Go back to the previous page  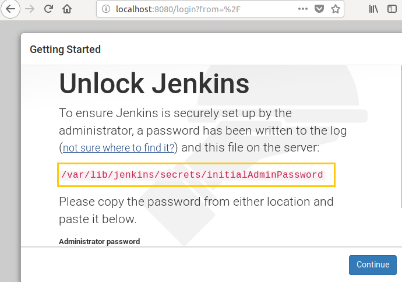click(10, 9)
